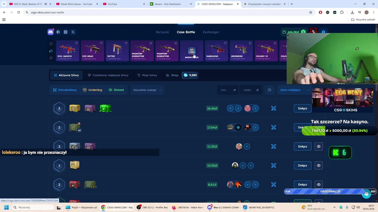The width and height of the screenshot is (378, 212).
Task: Join the 11.55zł battle with Dołącz
Action: [303, 146]
